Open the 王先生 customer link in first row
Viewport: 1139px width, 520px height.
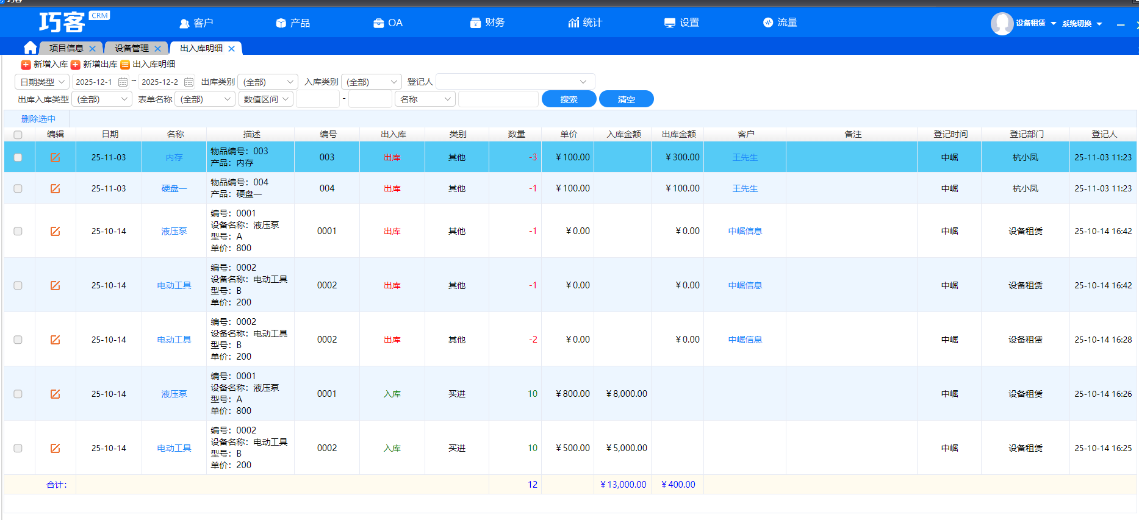point(744,157)
